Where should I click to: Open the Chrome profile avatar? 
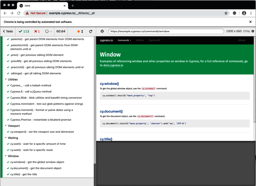pyautogui.click(x=244, y=13)
